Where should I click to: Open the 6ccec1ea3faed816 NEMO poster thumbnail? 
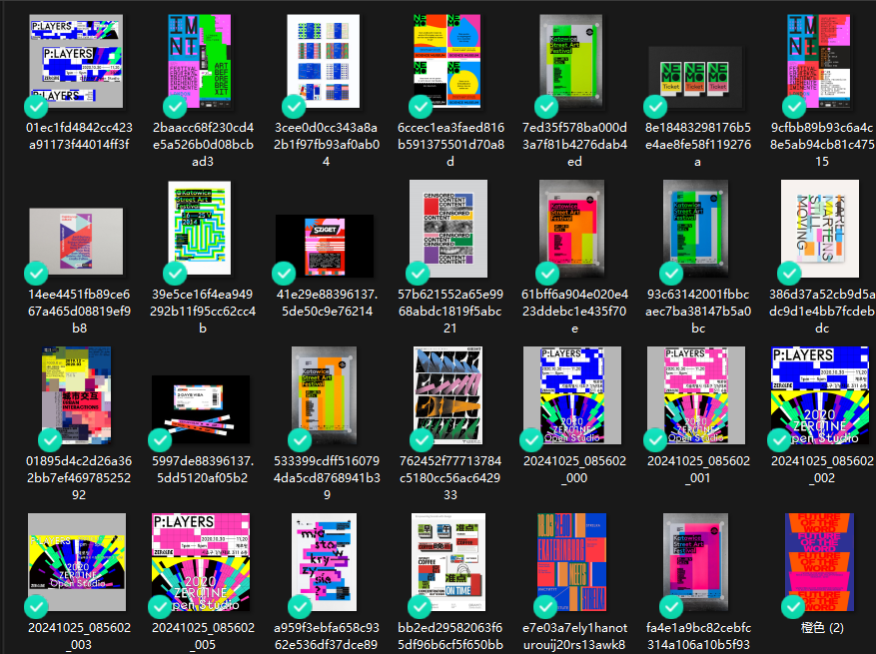tap(447, 60)
